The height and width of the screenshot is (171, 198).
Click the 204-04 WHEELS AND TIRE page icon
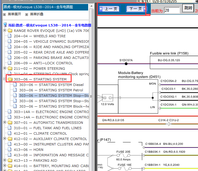coord(10,36)
